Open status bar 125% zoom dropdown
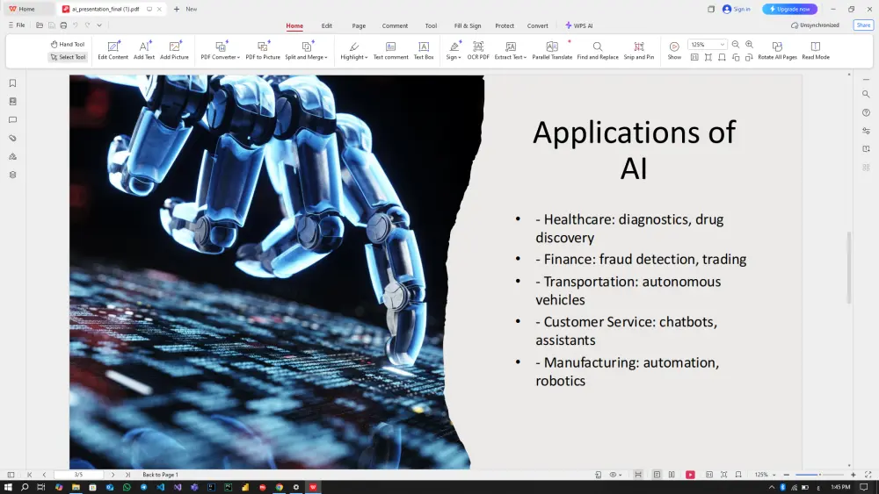 pos(766,475)
